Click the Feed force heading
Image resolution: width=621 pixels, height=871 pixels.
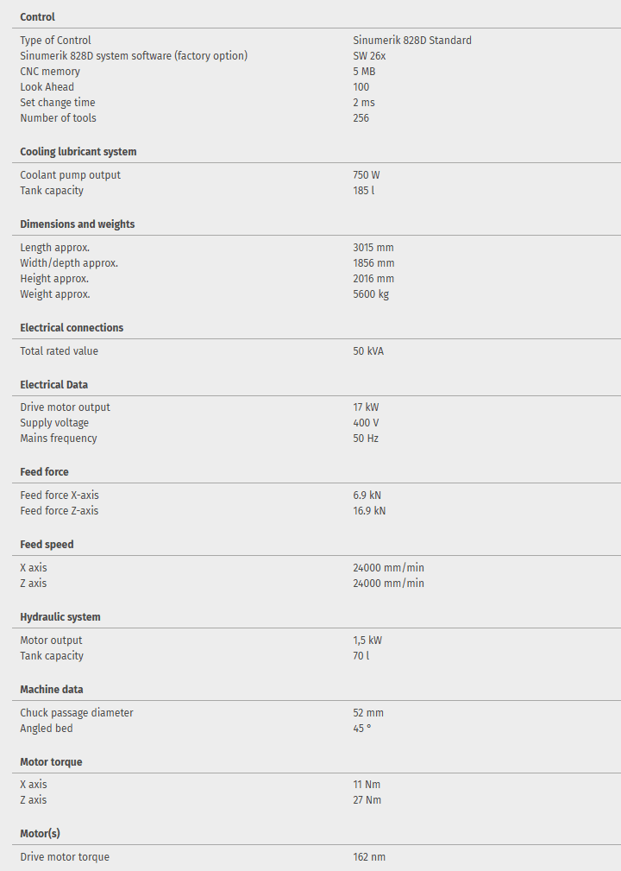[x=44, y=472]
